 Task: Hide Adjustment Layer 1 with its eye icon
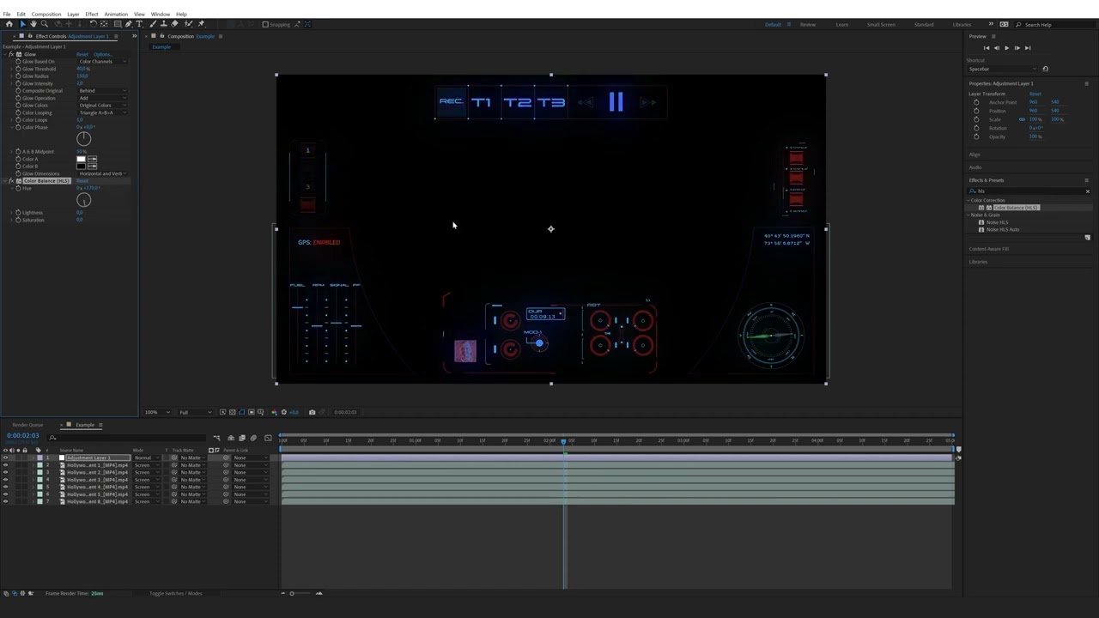pos(5,457)
